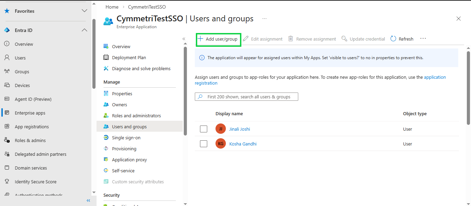Open Users and groups menu item
The height and width of the screenshot is (206, 471).
pos(140,127)
